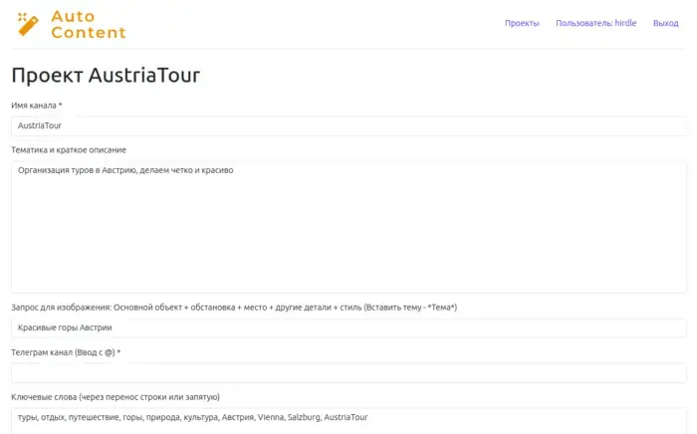This screenshot has height=434, width=697.
Task: Log out using the Выход link
Action: click(x=665, y=23)
